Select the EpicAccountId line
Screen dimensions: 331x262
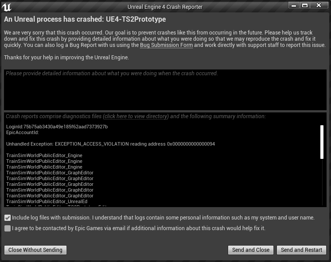coord(23,133)
